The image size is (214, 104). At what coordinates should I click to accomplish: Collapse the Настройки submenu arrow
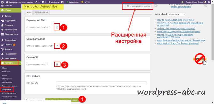21,63
